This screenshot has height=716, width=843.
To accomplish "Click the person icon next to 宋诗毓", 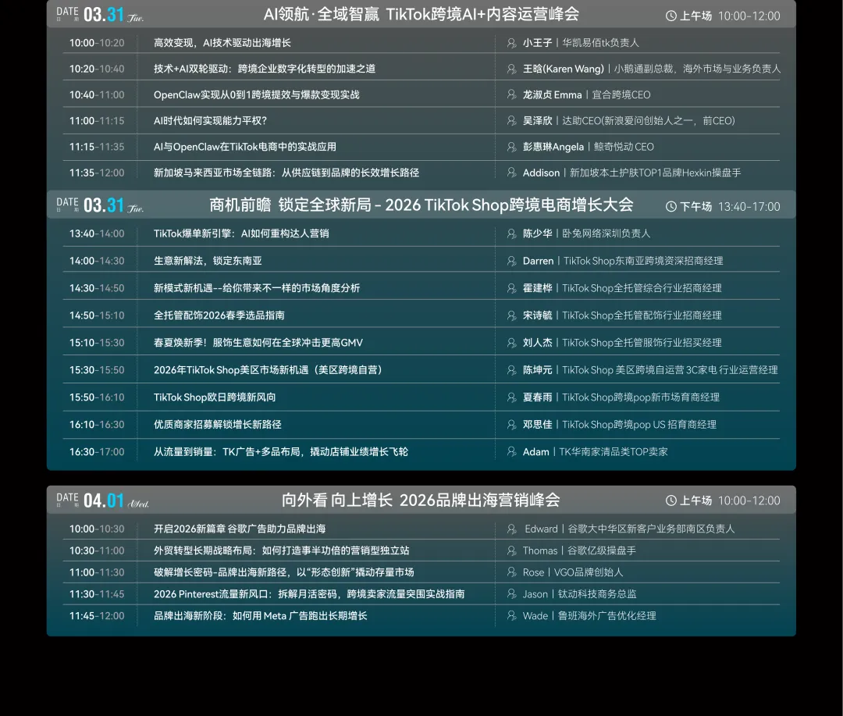I will click(512, 315).
